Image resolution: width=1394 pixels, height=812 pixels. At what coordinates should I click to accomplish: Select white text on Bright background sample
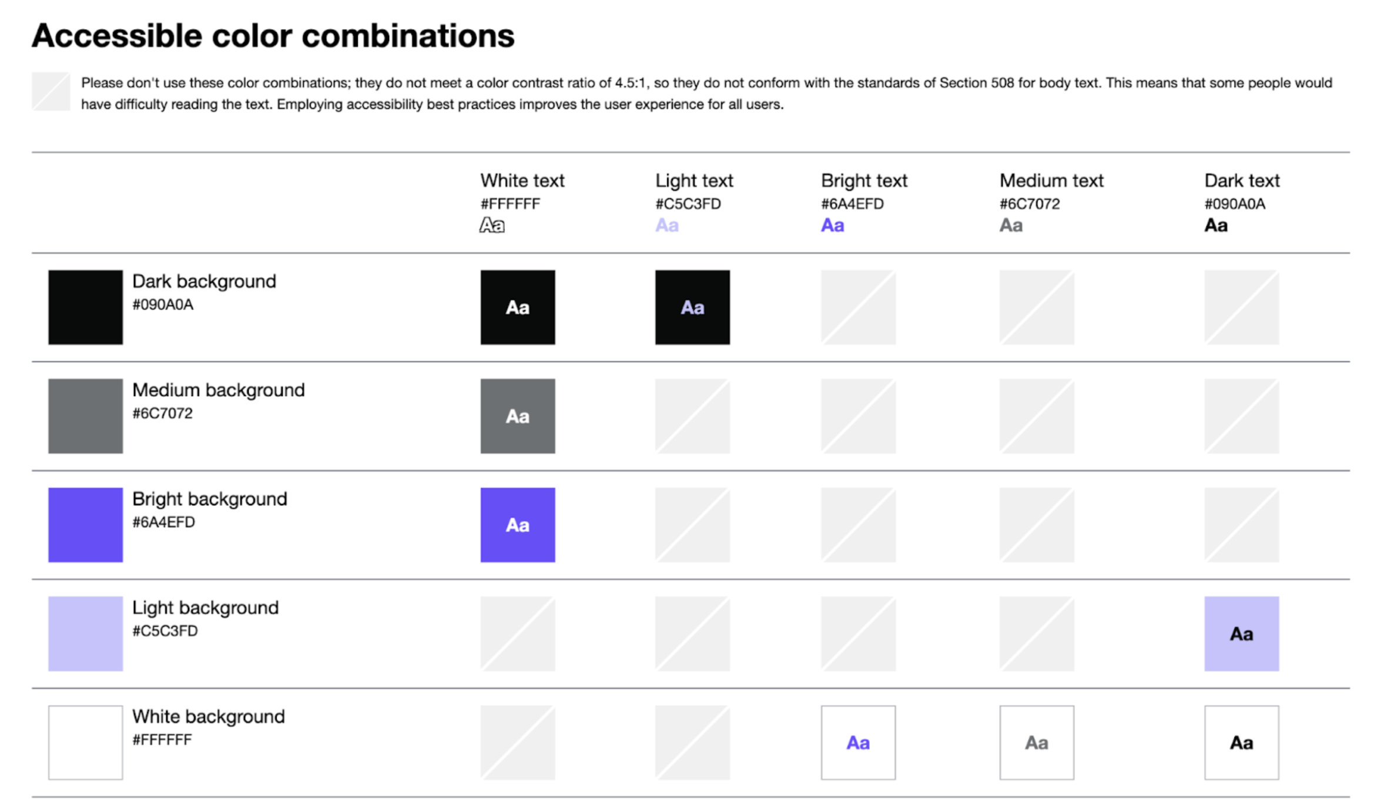(x=517, y=525)
